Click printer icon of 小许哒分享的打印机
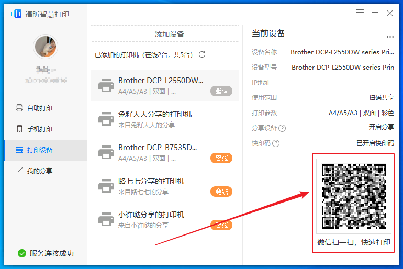The height and width of the screenshot is (269, 403). 106,220
